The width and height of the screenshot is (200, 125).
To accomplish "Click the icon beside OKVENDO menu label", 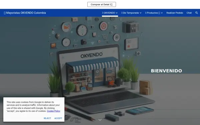I will (103, 13).
